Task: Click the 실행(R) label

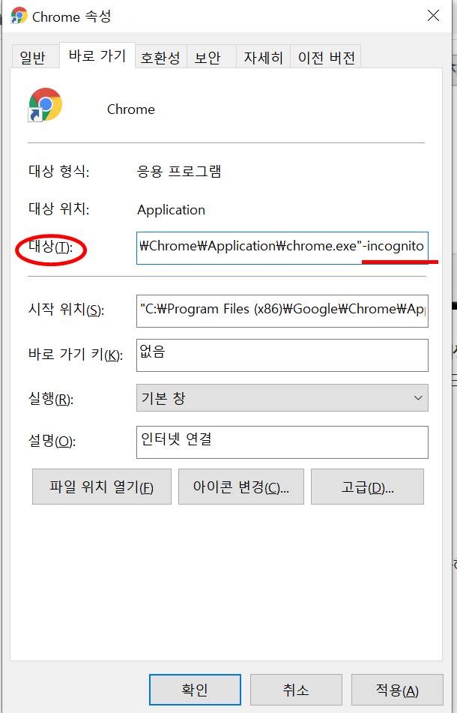Action: 51,399
